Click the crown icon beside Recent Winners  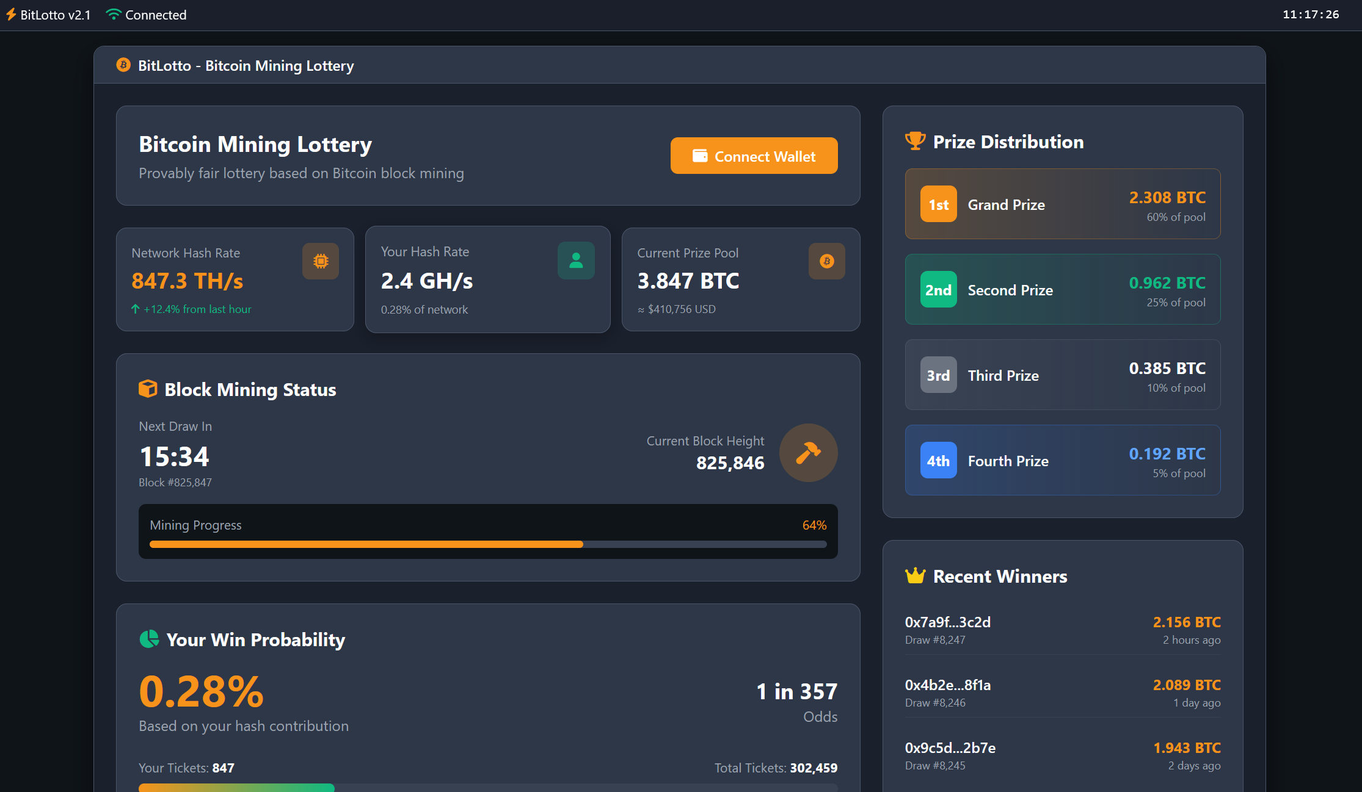[915, 575]
